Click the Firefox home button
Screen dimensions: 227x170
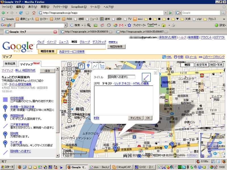tap(34, 13)
